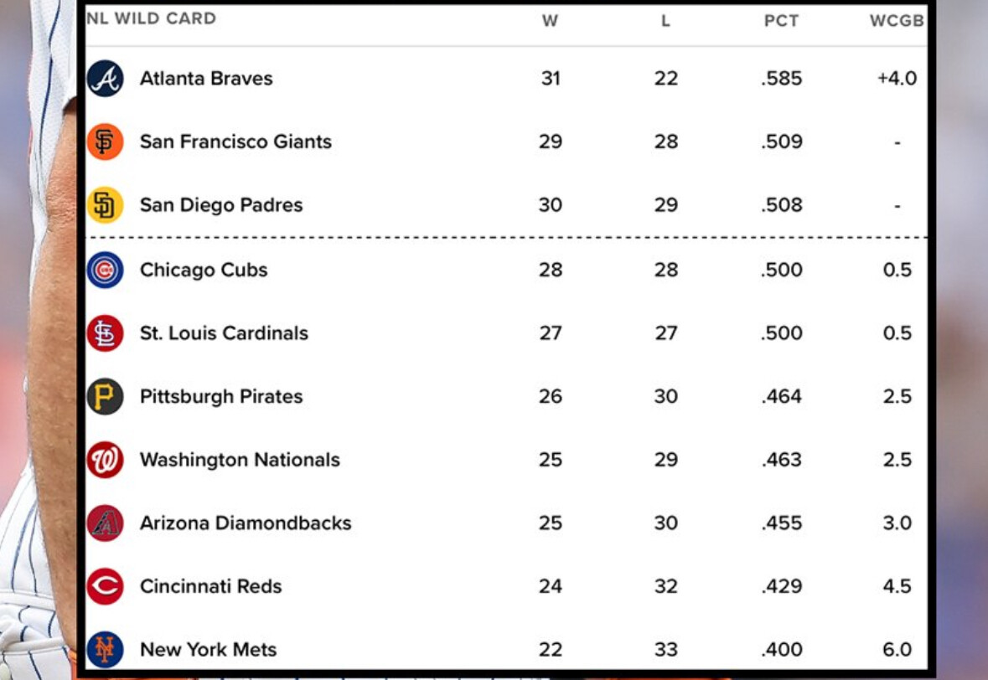Sort by the WCGB column header
Image resolution: width=988 pixels, height=680 pixels.
[x=897, y=21]
